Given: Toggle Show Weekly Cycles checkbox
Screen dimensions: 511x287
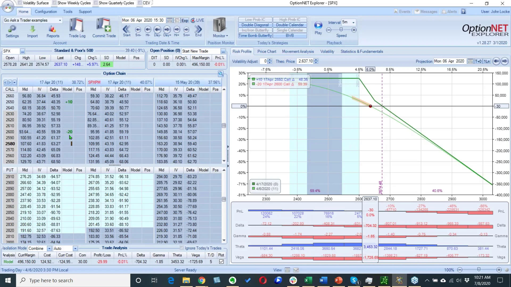Looking at the screenshot, I should pos(54,3).
